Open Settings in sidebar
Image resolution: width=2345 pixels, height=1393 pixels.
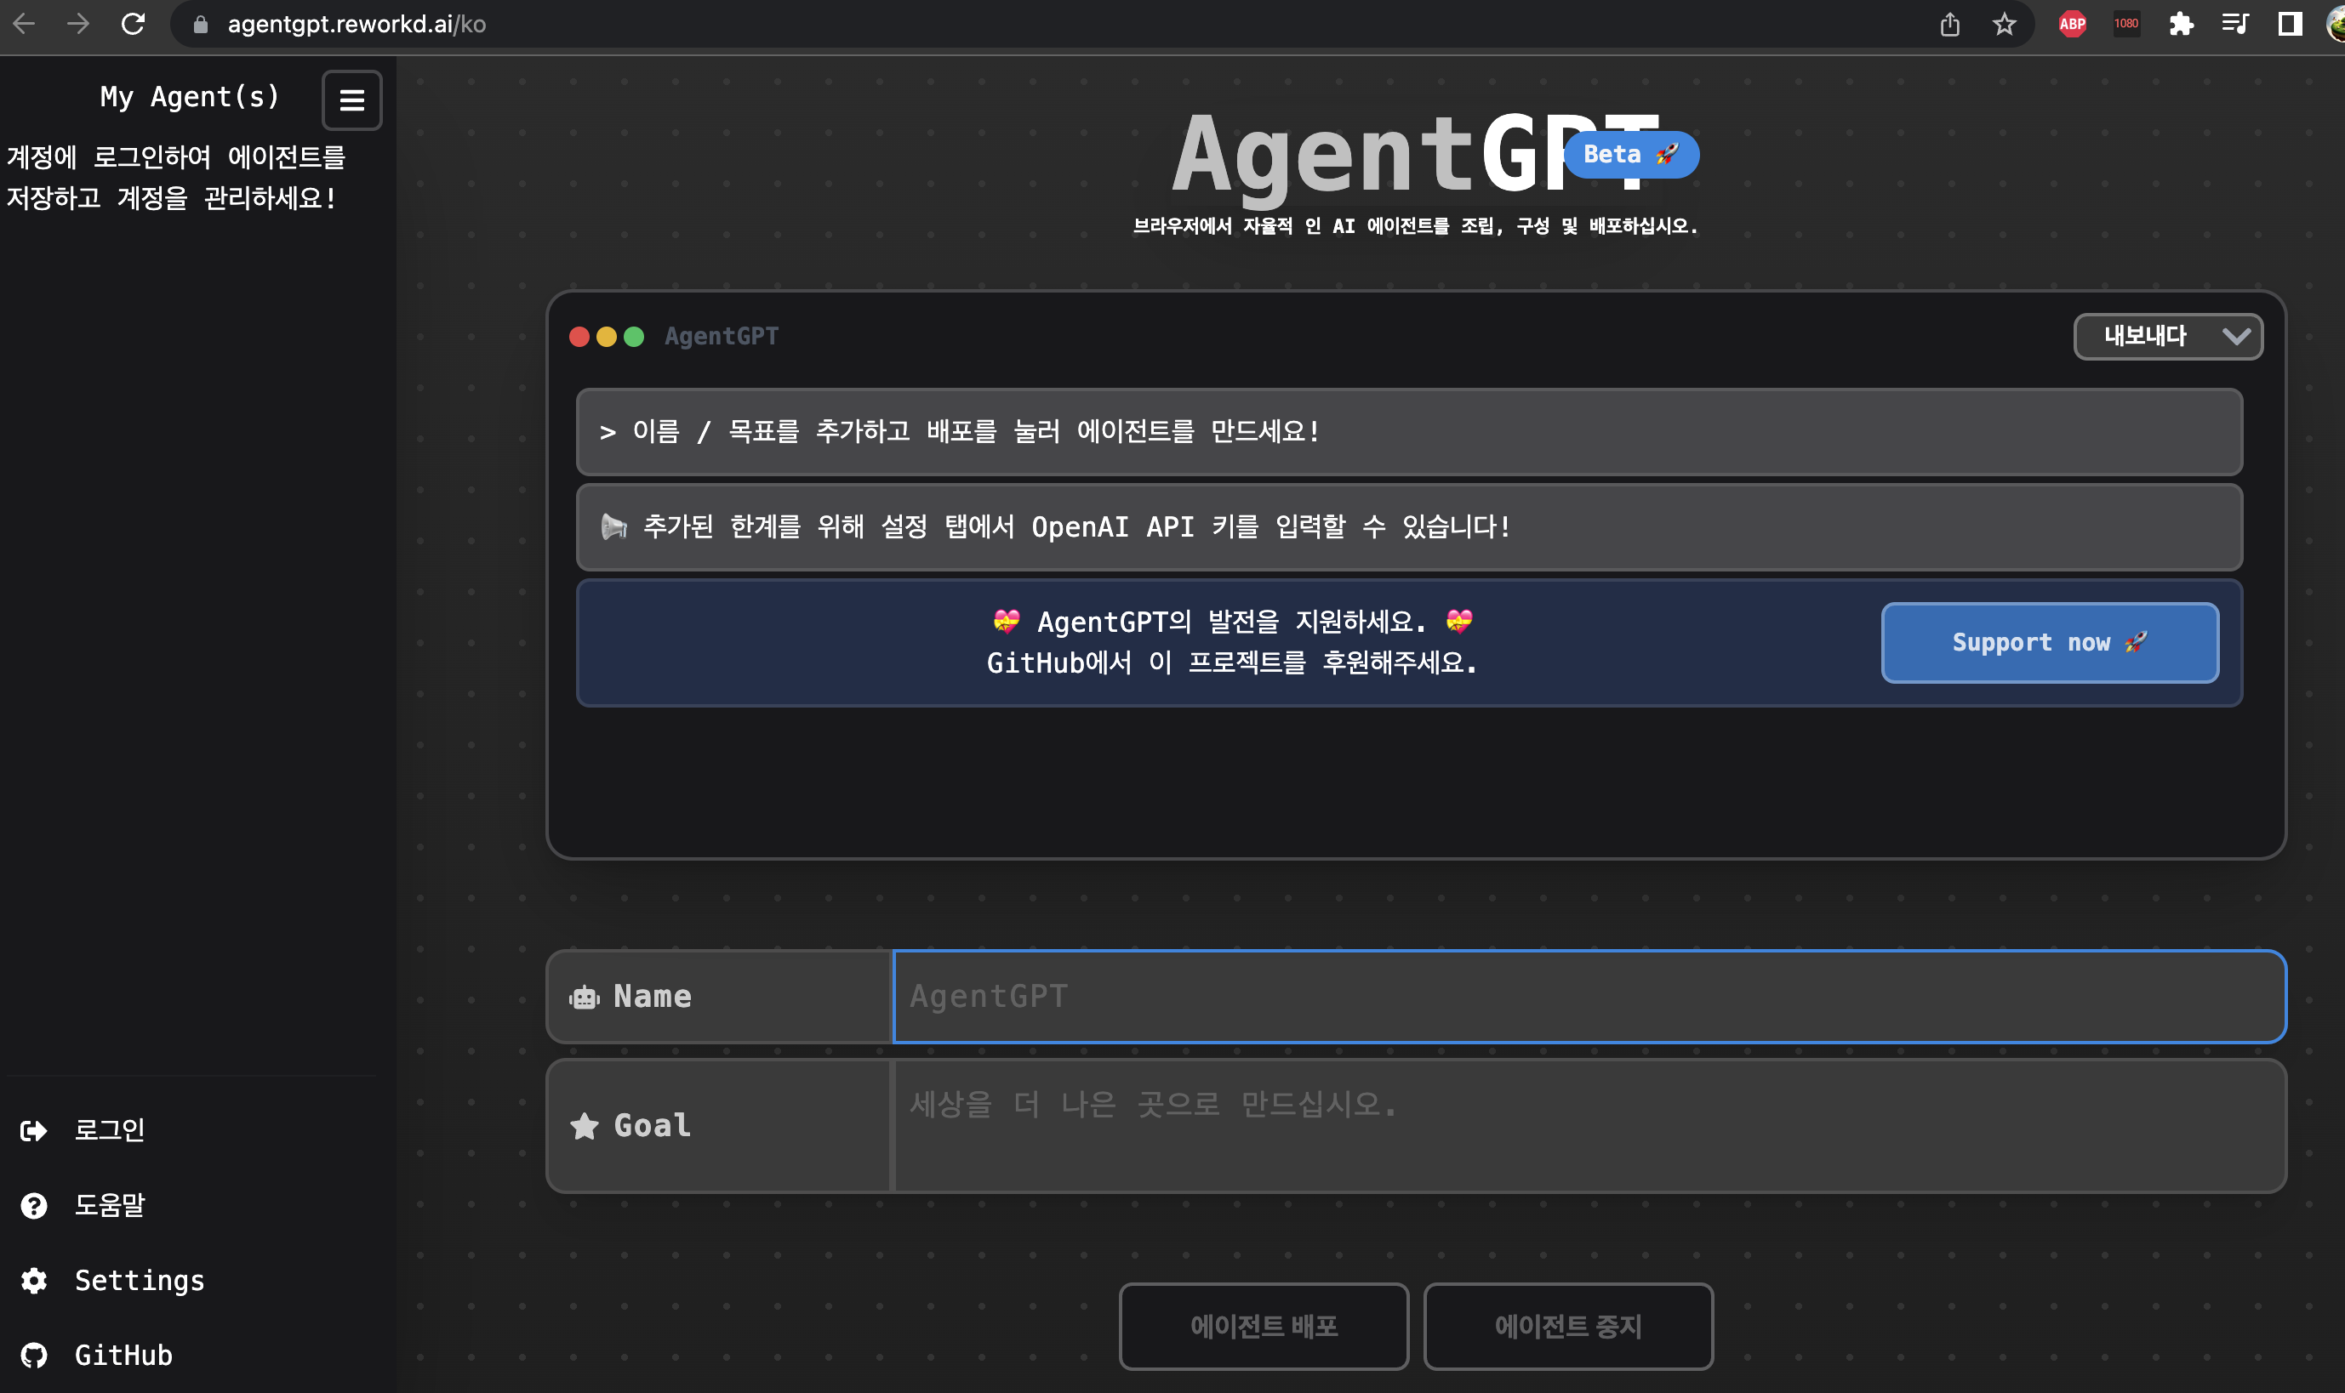(x=139, y=1281)
